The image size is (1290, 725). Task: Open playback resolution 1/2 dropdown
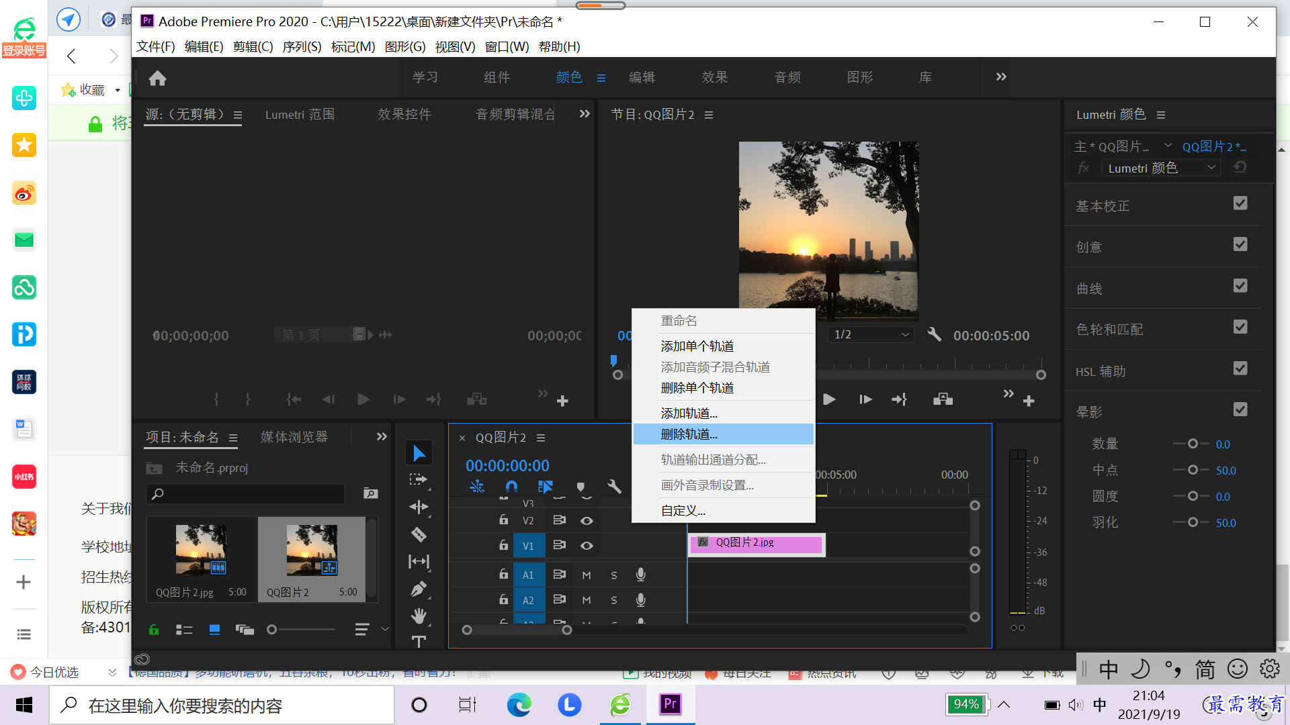click(871, 334)
